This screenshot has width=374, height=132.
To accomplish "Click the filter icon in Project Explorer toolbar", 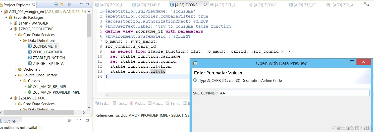I will 70,4.
